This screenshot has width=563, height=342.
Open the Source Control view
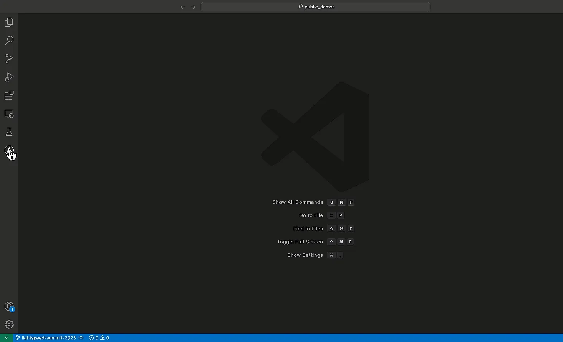pos(8,58)
